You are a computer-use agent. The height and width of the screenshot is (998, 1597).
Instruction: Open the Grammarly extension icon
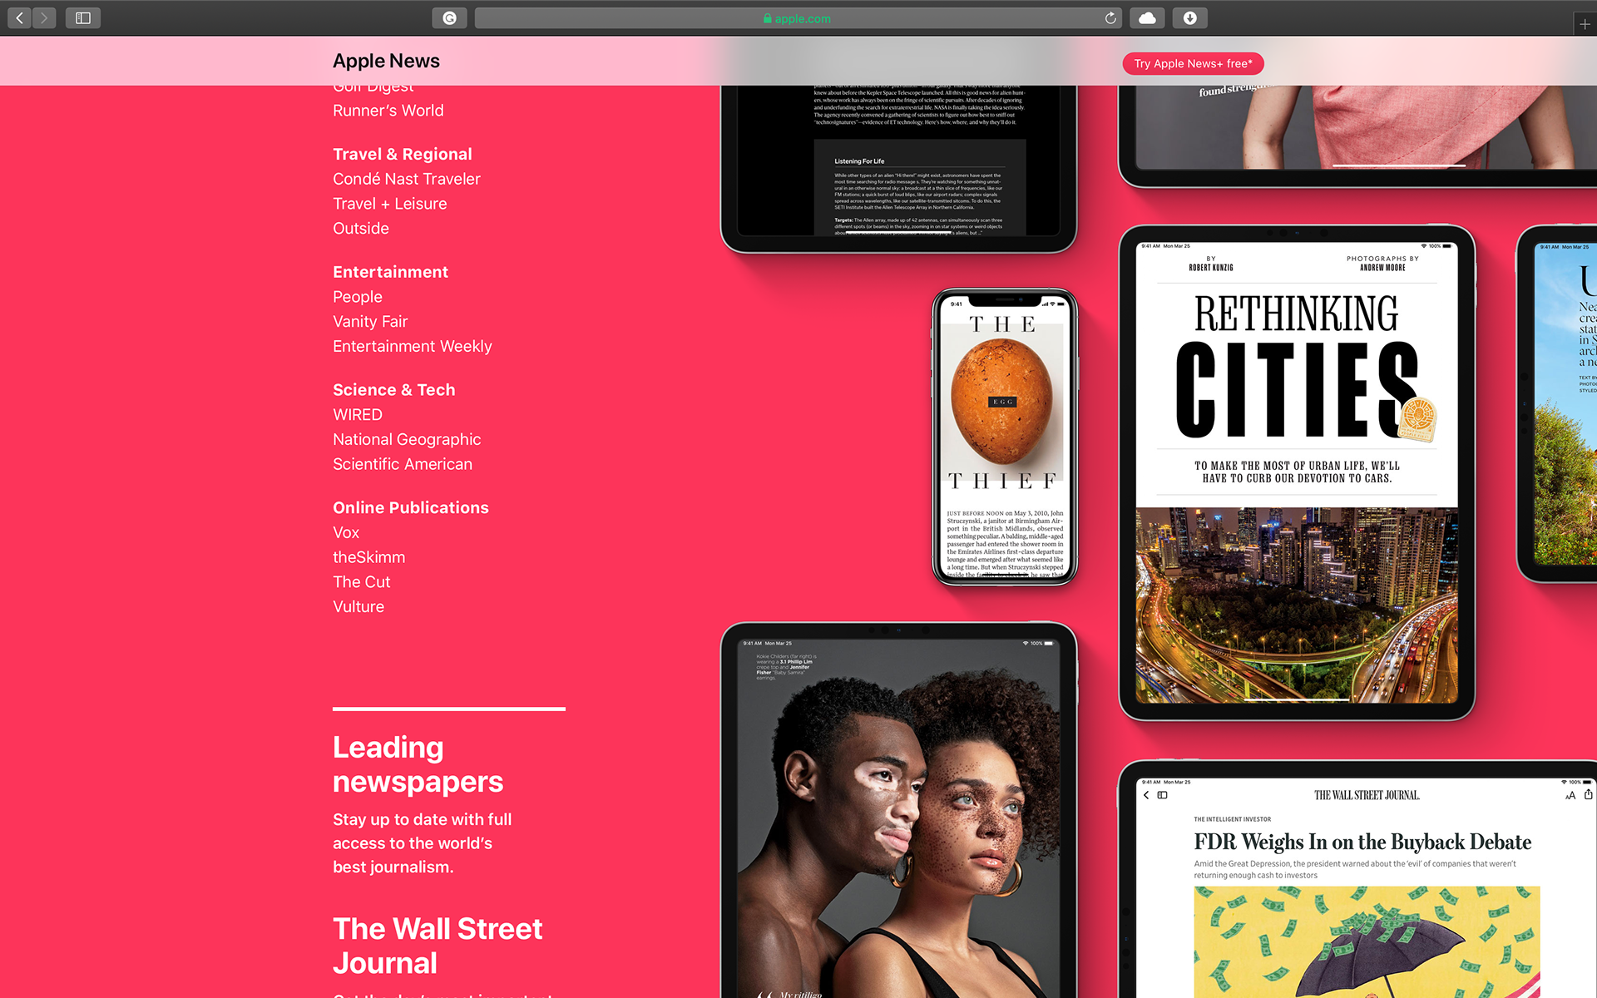point(449,17)
